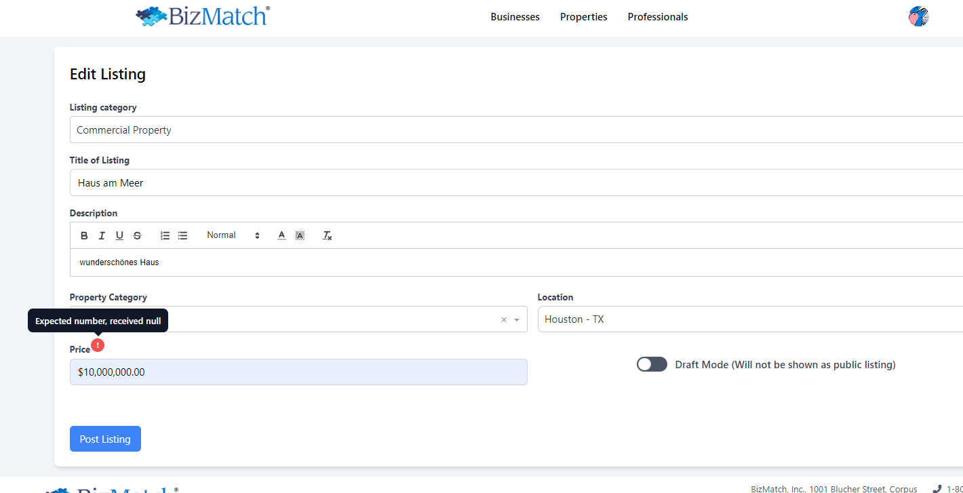Open the text color picker

click(281, 236)
